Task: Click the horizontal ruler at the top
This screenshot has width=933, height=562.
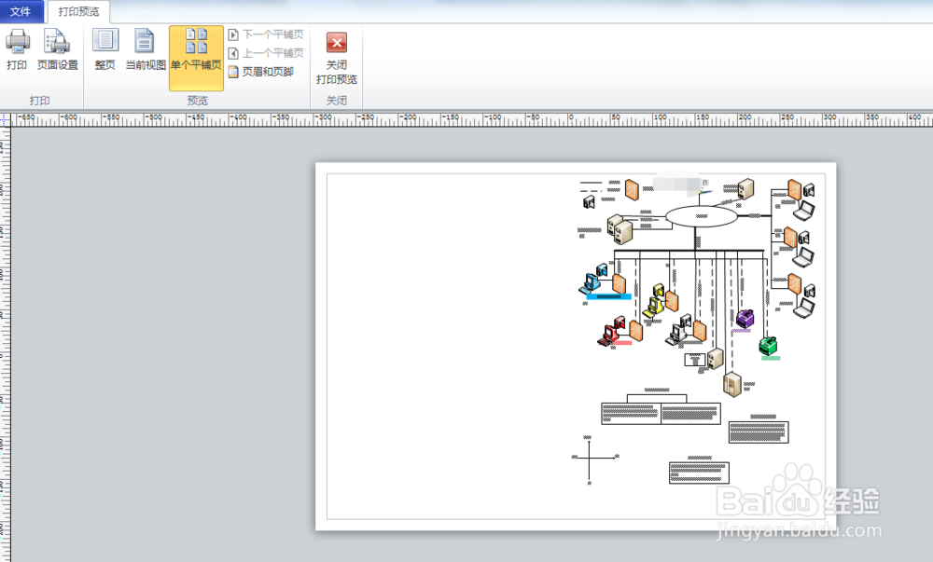Action: (471, 118)
